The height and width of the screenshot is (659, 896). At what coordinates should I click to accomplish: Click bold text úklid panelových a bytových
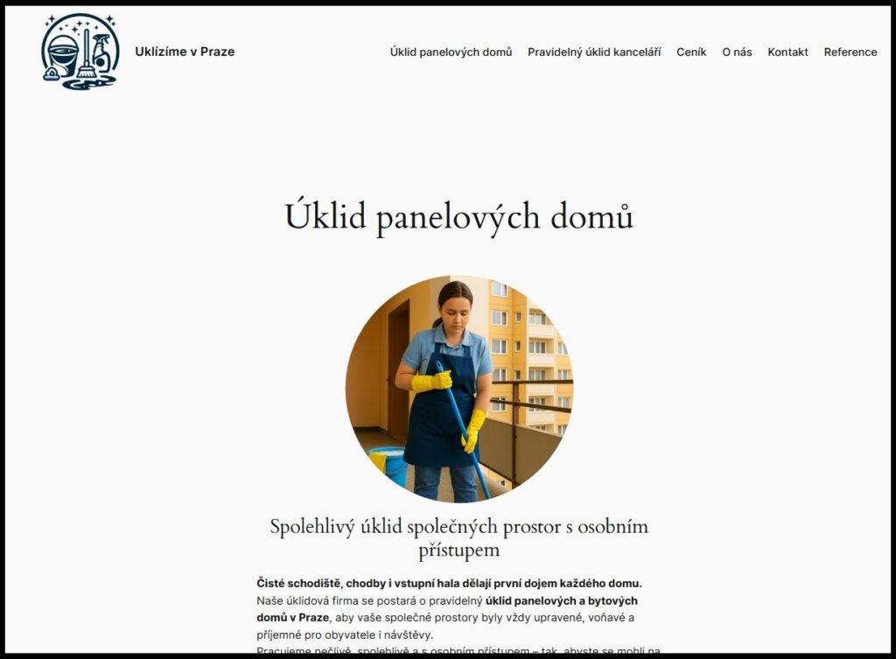coord(561,600)
